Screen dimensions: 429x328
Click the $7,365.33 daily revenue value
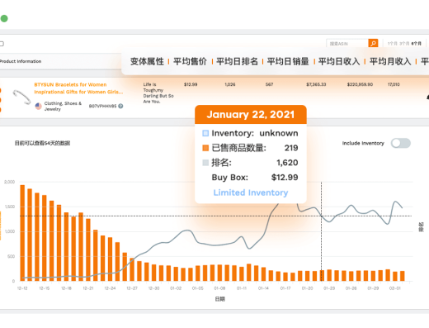[x=316, y=84]
